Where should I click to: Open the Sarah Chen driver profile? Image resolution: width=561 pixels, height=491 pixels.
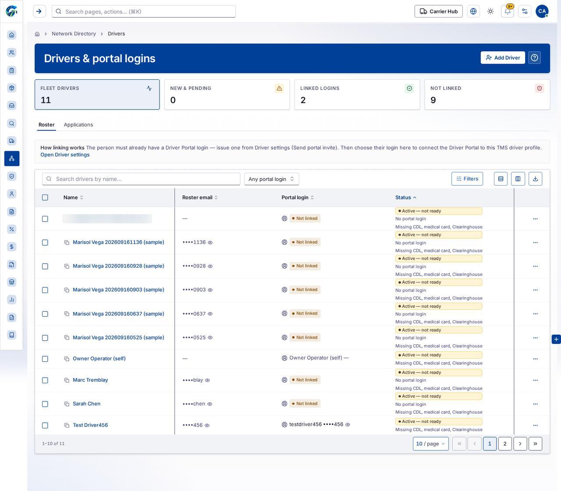86,404
